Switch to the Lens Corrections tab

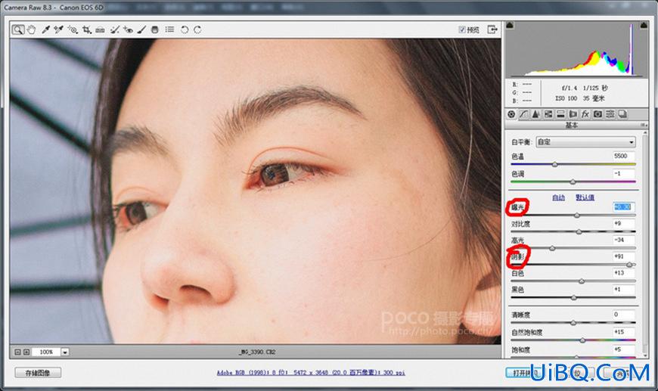point(573,114)
